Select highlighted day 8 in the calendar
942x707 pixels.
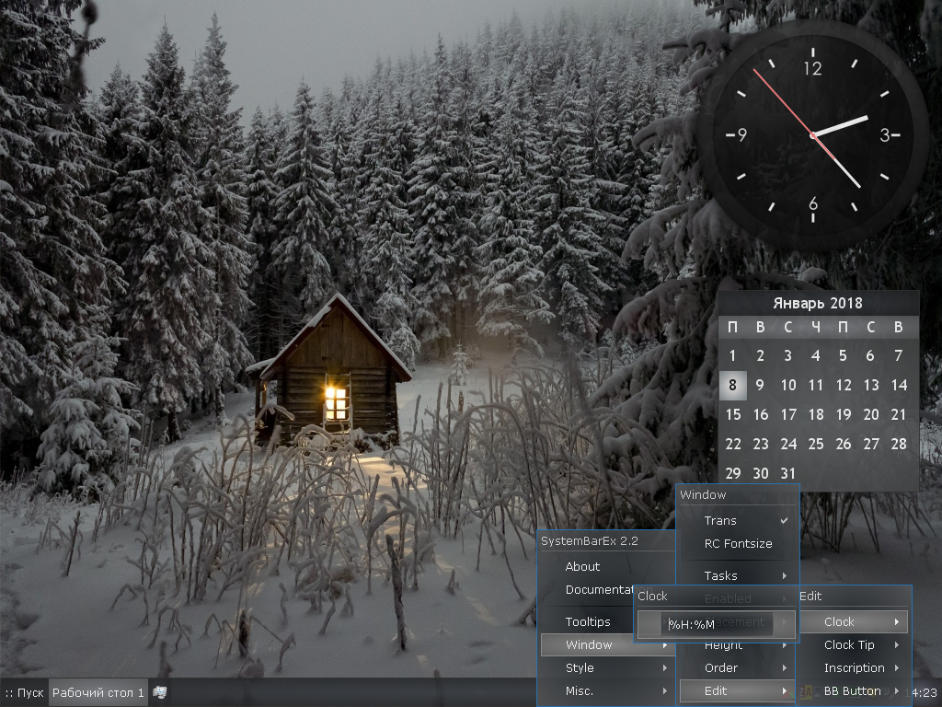click(x=732, y=385)
